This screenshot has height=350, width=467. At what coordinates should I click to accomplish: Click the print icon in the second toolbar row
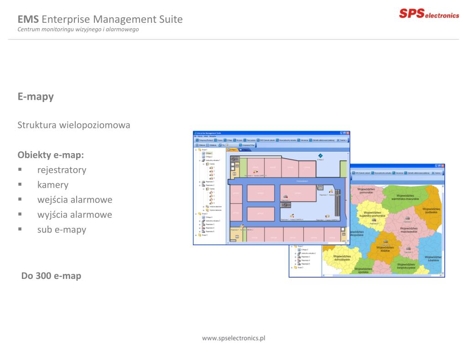click(x=220, y=145)
